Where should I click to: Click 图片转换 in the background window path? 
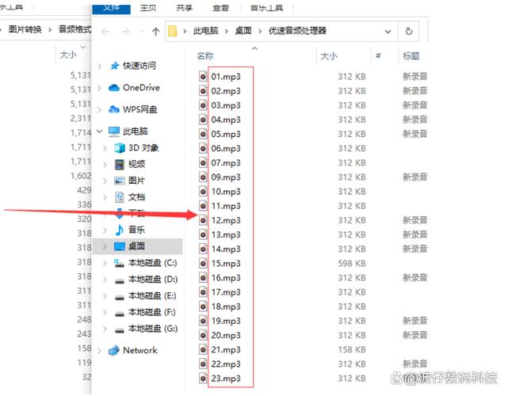[x=25, y=29]
